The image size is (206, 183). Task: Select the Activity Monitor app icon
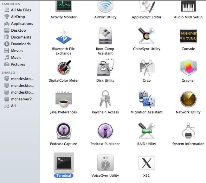tap(64, 6)
